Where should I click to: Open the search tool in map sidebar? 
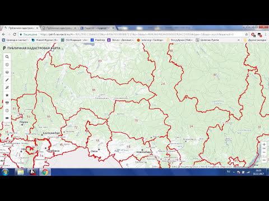[7, 57]
